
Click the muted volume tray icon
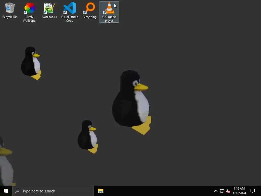pos(228,191)
